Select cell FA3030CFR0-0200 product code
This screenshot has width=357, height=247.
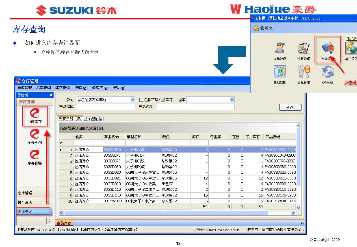[x=280, y=161]
